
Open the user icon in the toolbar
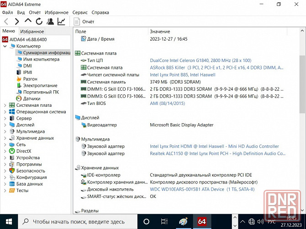pos(50,21)
